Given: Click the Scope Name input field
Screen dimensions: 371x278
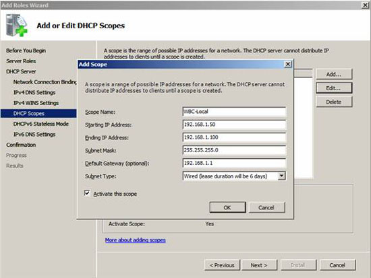Looking at the screenshot, I should [x=234, y=112].
